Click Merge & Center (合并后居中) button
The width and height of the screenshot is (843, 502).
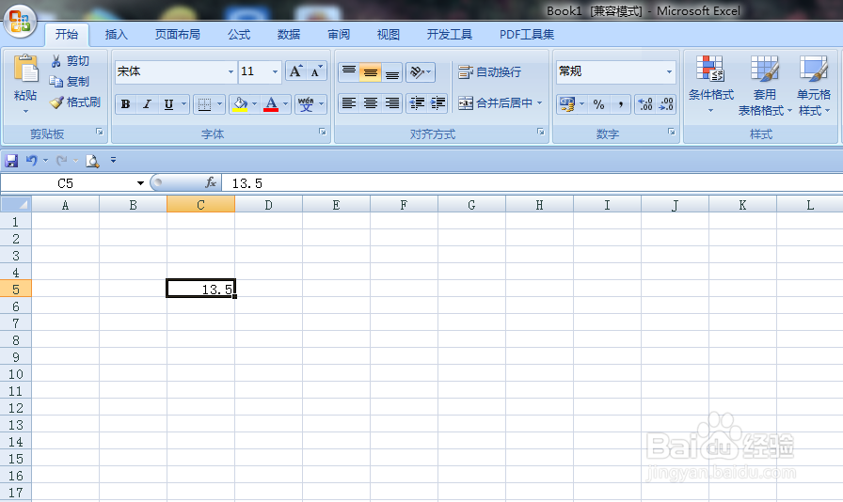(x=495, y=103)
